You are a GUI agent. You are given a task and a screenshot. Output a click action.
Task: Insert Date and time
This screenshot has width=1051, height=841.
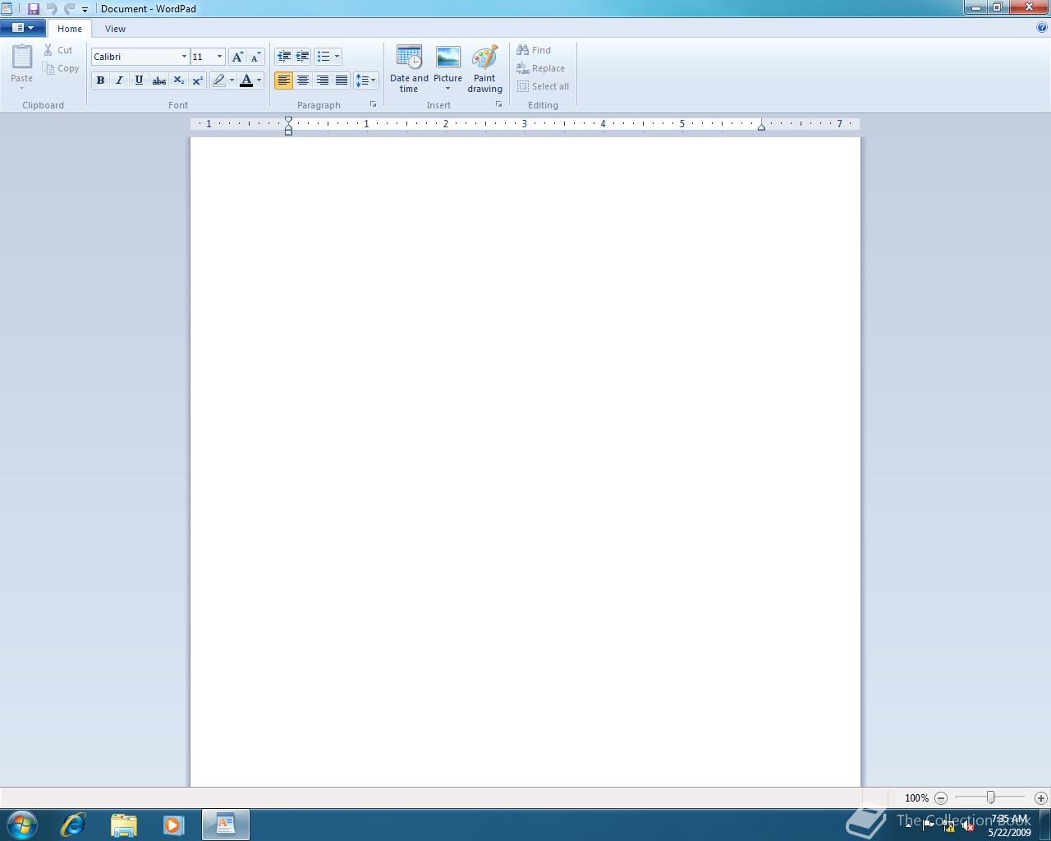tap(409, 69)
